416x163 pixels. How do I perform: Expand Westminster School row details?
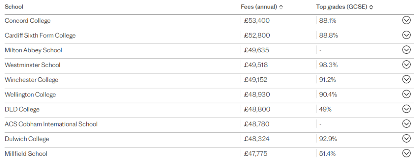click(406, 65)
